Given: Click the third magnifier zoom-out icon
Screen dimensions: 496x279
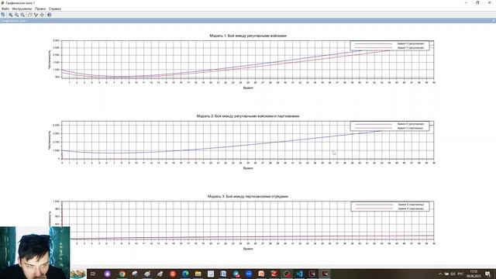Looking at the screenshot, I should [22, 15].
